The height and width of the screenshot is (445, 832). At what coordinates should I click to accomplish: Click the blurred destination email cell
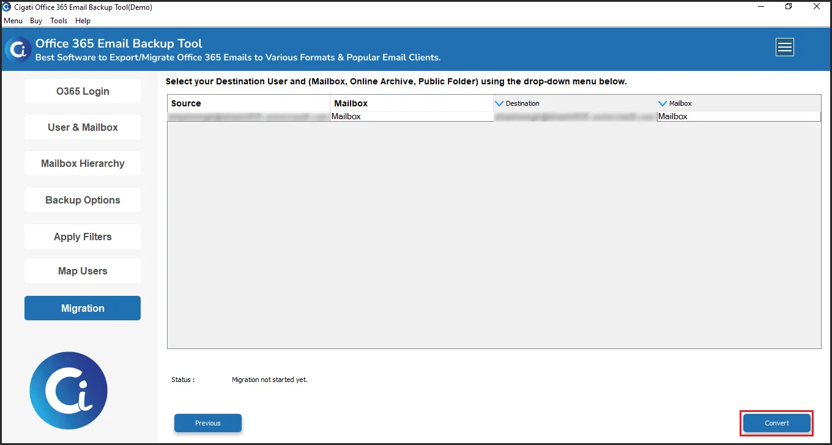tap(575, 116)
